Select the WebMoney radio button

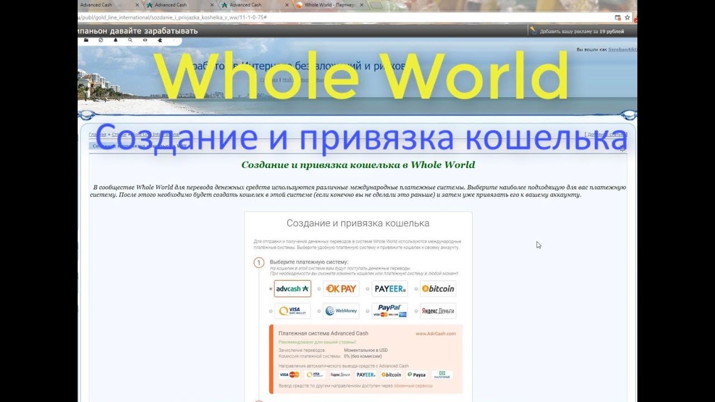click(x=319, y=311)
